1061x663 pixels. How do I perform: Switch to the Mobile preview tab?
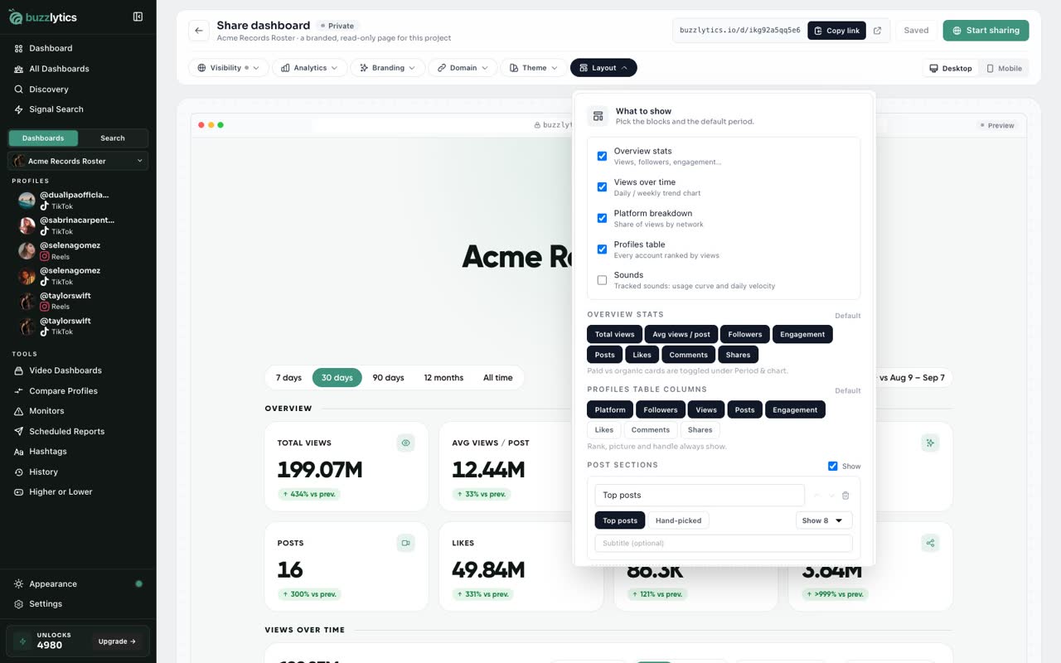(x=1004, y=68)
